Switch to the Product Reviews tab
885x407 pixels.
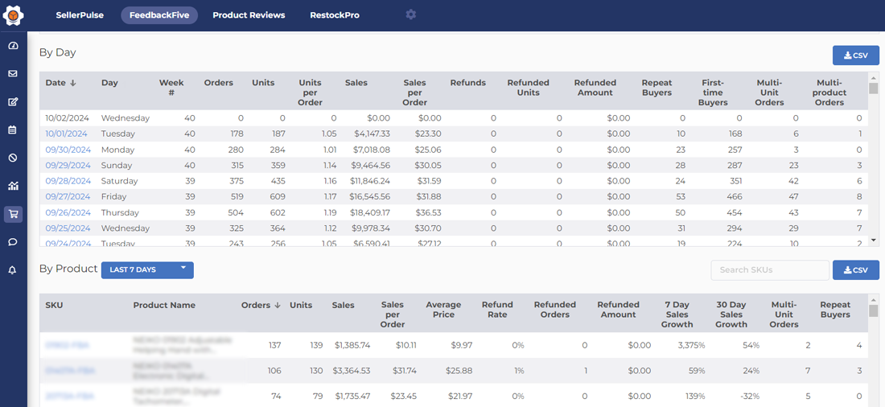click(x=249, y=15)
